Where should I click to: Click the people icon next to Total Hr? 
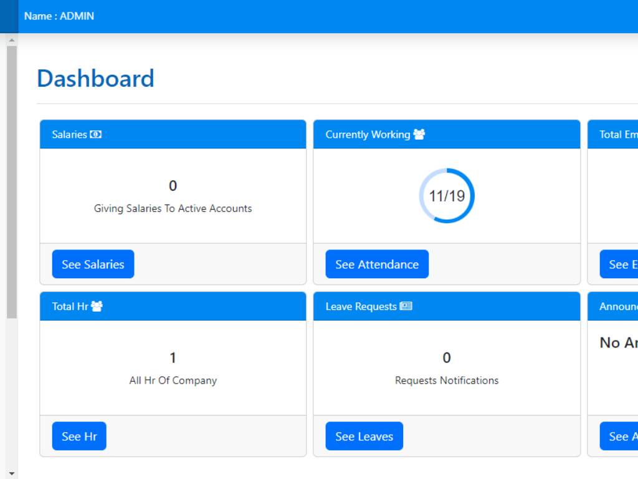(x=97, y=306)
